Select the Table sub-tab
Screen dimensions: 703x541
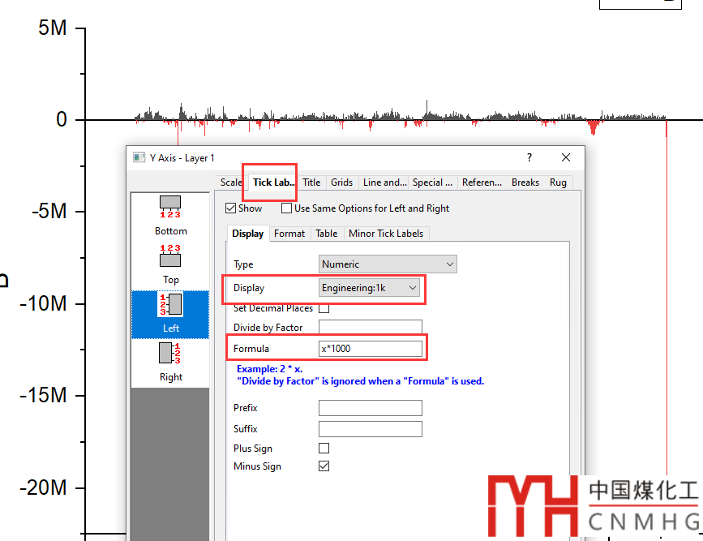(327, 234)
